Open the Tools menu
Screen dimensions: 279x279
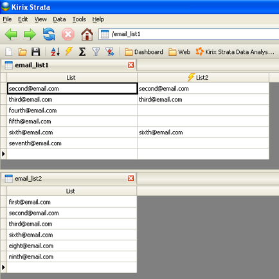tap(79, 19)
